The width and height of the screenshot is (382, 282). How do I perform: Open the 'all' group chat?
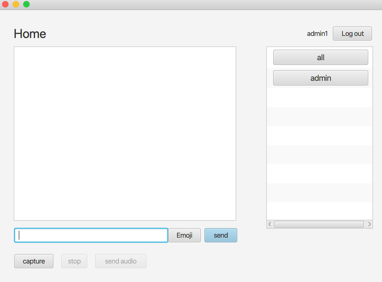(x=320, y=57)
